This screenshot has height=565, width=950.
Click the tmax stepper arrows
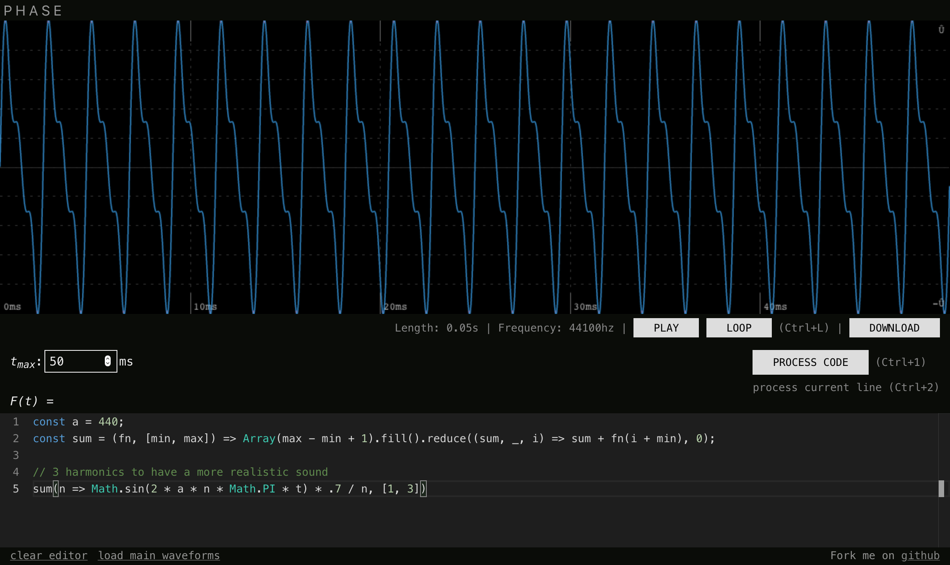click(x=108, y=361)
